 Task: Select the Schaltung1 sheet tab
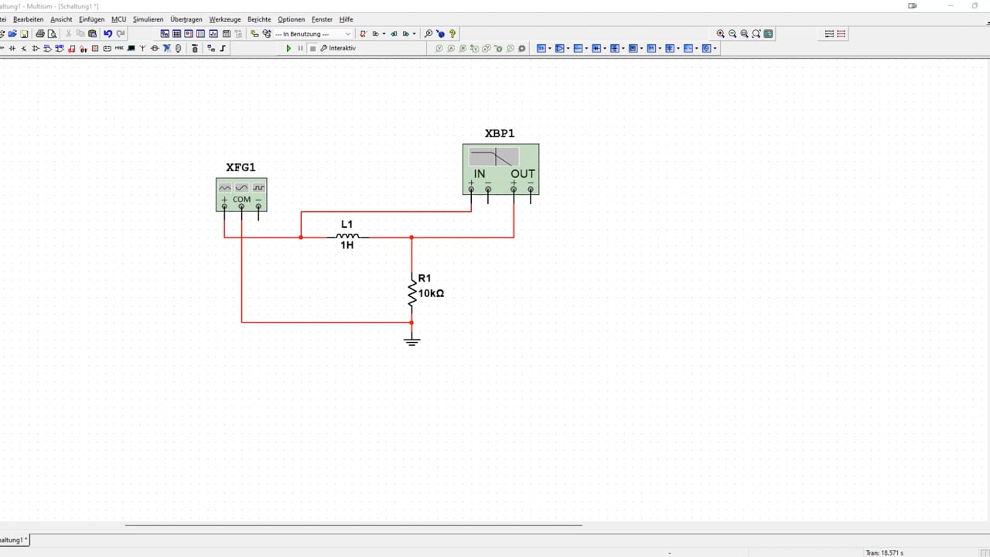pos(13,540)
